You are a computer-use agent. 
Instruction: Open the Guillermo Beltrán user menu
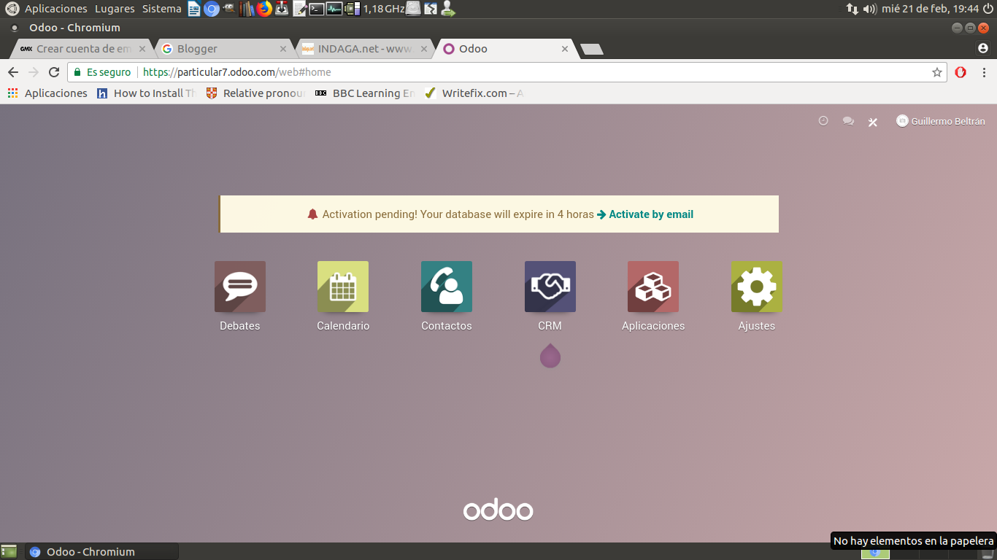941,121
